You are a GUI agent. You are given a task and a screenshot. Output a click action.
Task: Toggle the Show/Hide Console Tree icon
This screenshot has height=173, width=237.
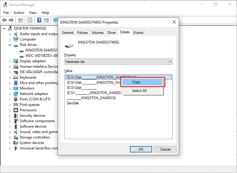click(21, 20)
